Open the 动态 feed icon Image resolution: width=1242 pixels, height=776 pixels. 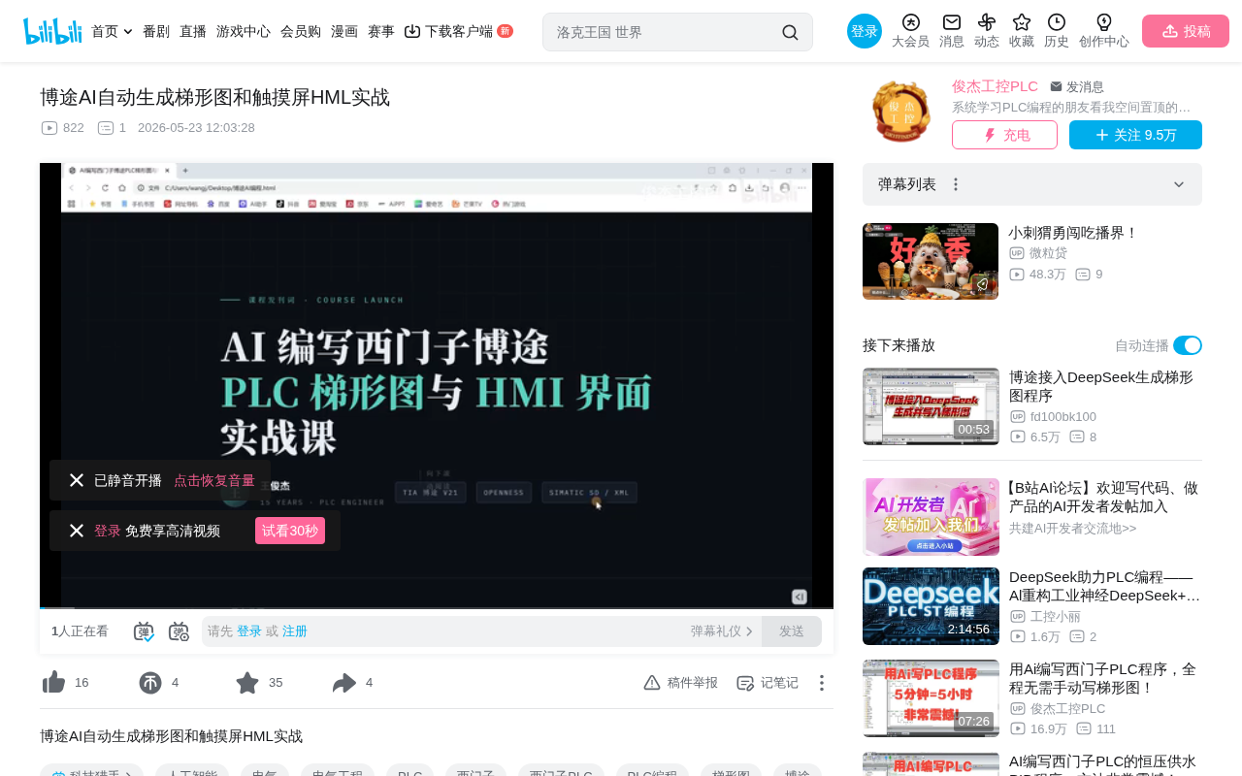click(x=987, y=22)
